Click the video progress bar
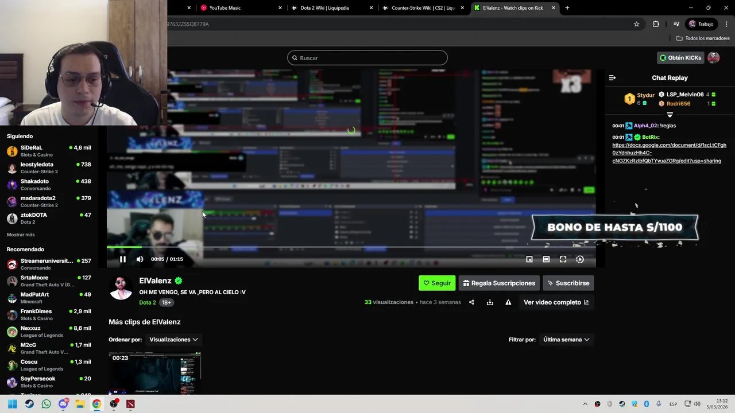Viewport: 735px width, 413px height. point(351,247)
